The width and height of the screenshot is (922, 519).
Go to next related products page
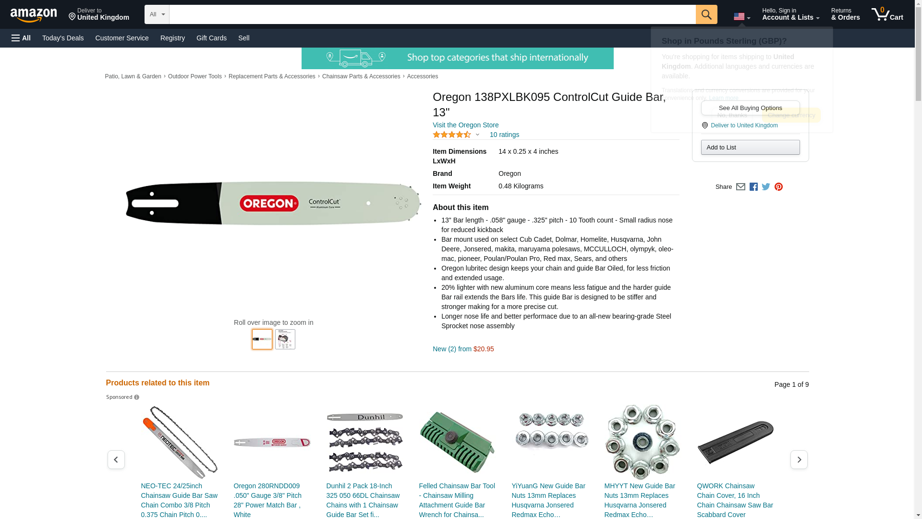point(799,460)
